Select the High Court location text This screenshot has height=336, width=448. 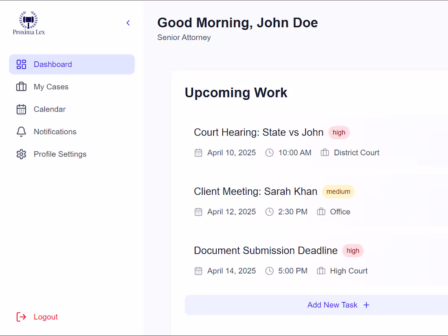(349, 271)
